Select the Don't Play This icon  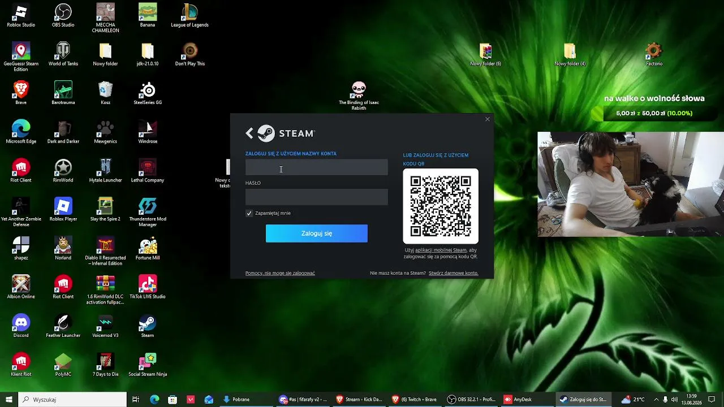pos(190,55)
